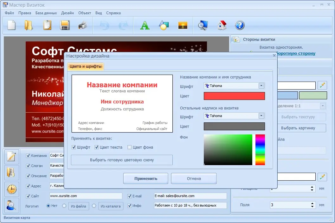Click the magnifier preview toolbar icon
The height and width of the screenshot is (223, 335).
(203, 25)
